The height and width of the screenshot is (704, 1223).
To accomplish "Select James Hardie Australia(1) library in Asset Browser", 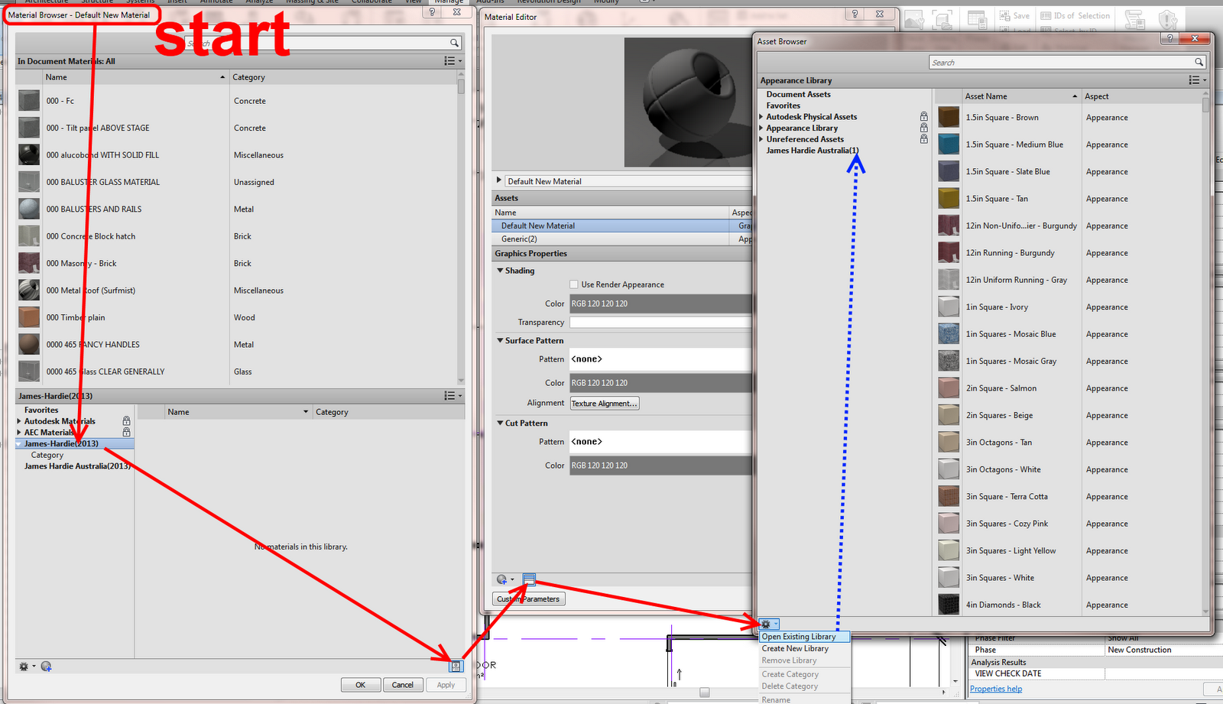I will tap(813, 151).
